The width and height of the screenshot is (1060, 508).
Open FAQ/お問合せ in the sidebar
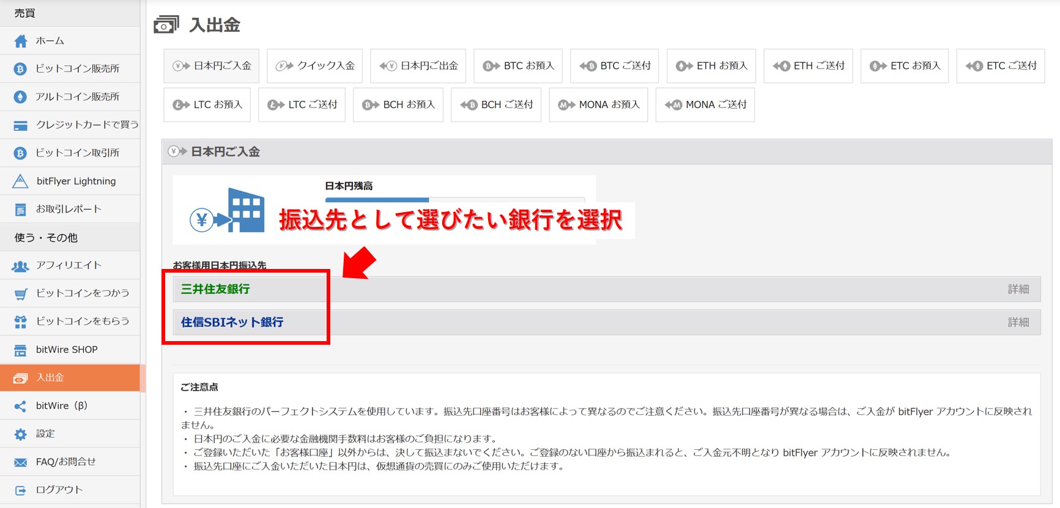click(70, 463)
